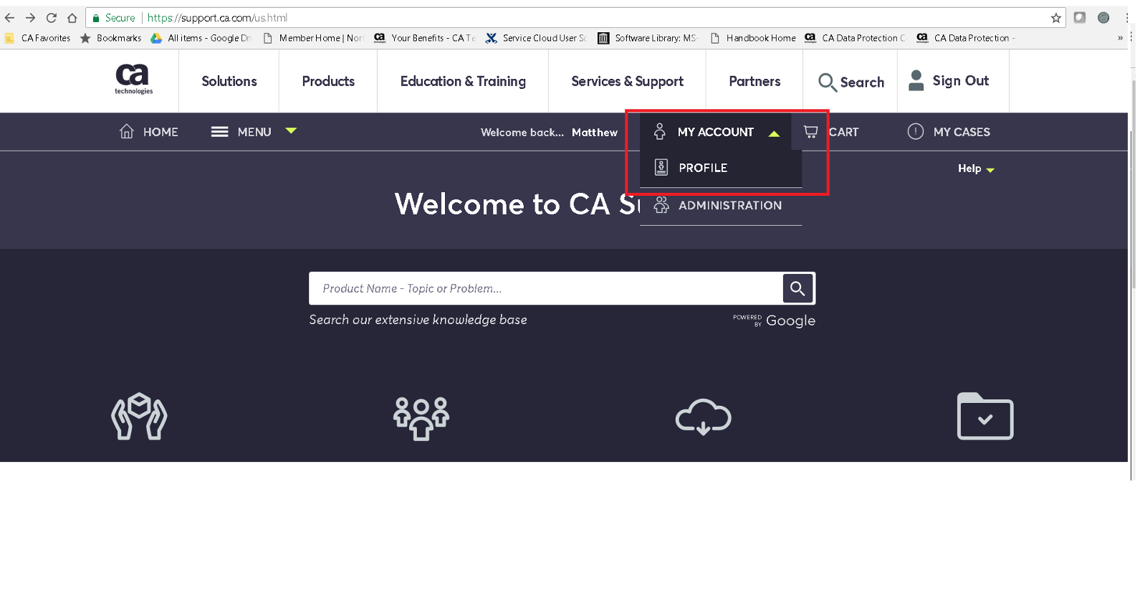The width and height of the screenshot is (1145, 616).
Task: Open the Service Cloud User bookmark
Action: 536,38
